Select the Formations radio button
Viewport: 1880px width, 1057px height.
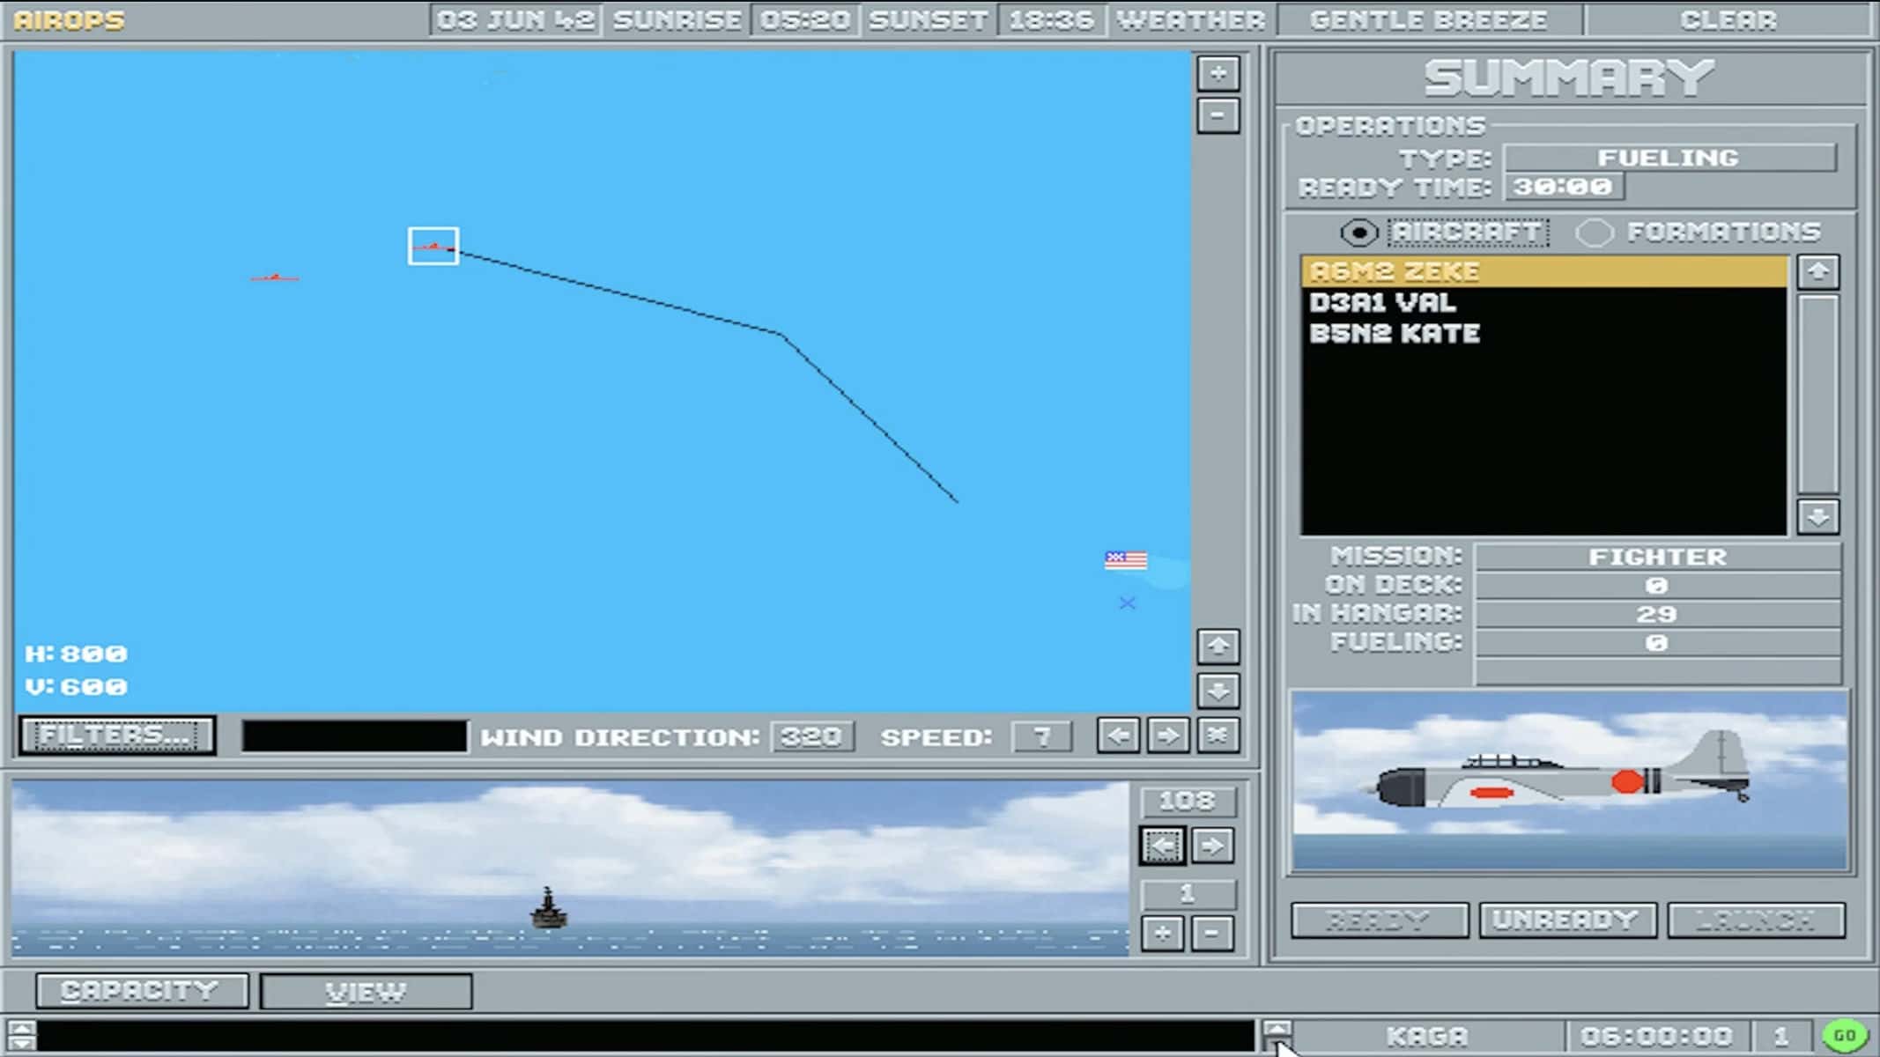coord(1595,233)
